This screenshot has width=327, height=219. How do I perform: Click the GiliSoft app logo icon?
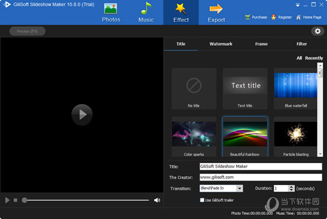pyautogui.click(x=7, y=4)
